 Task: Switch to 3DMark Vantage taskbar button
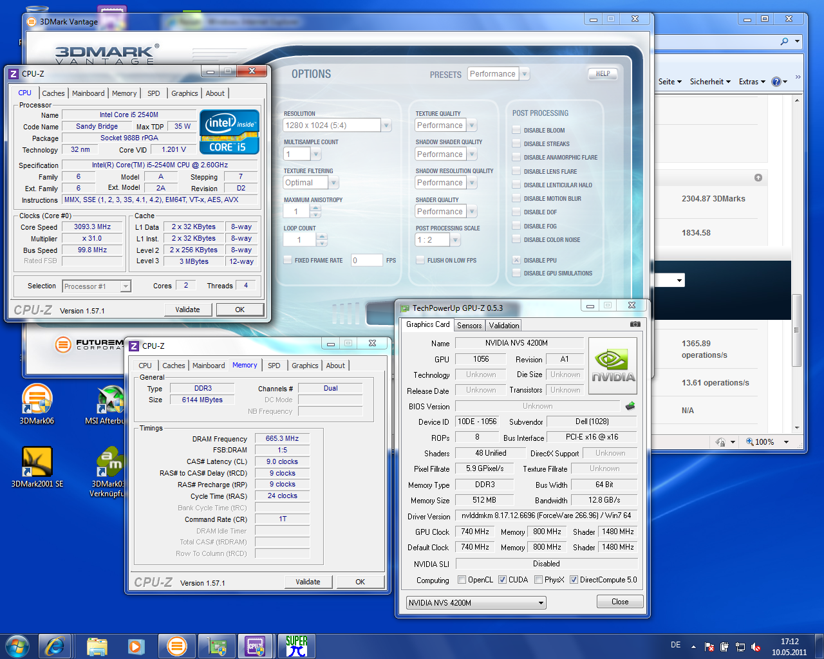coord(176,646)
